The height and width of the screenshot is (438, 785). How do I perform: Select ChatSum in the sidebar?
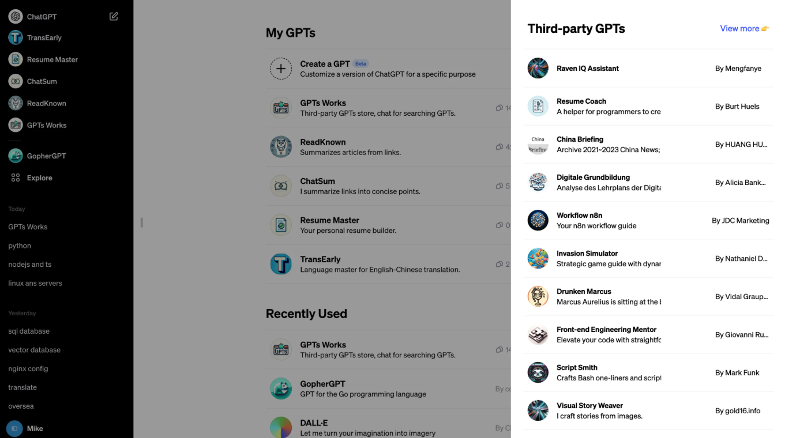click(x=42, y=81)
